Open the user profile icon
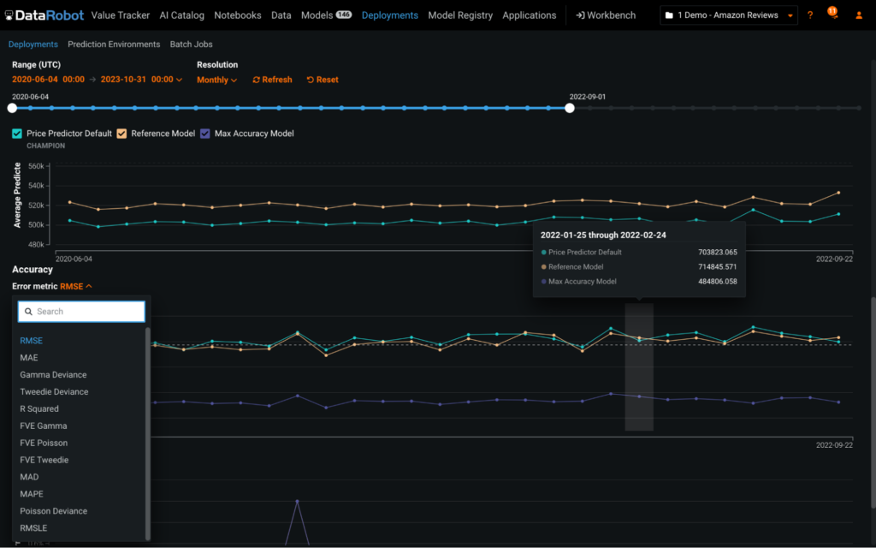This screenshot has width=876, height=548. pos(859,15)
